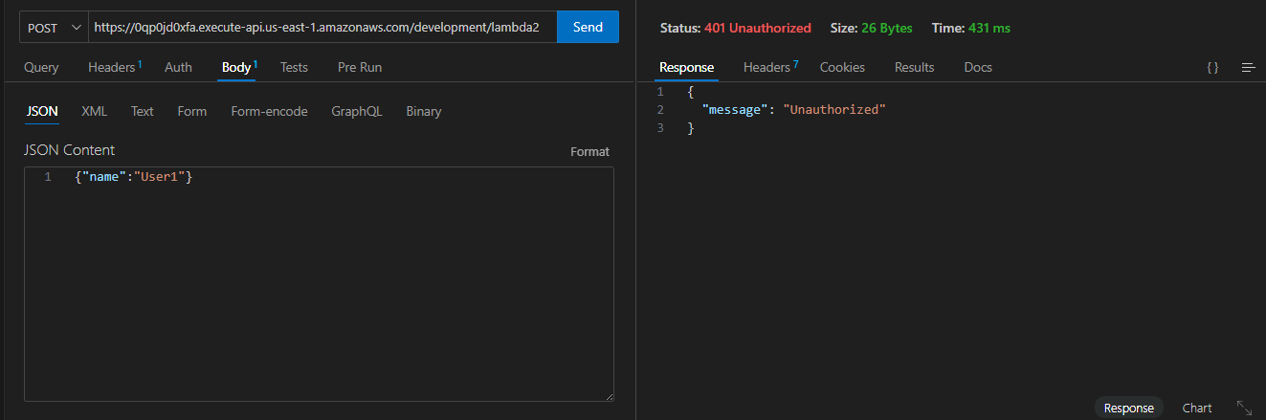
Task: Click the request URL input field
Action: pos(322,28)
